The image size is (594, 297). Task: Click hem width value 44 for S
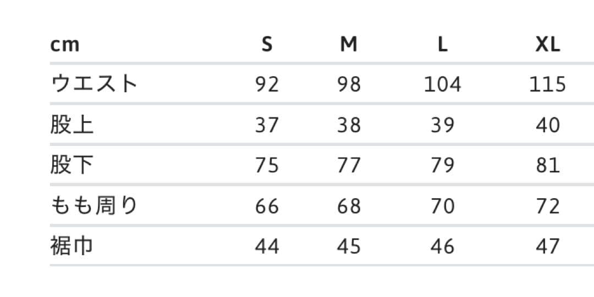tap(267, 246)
